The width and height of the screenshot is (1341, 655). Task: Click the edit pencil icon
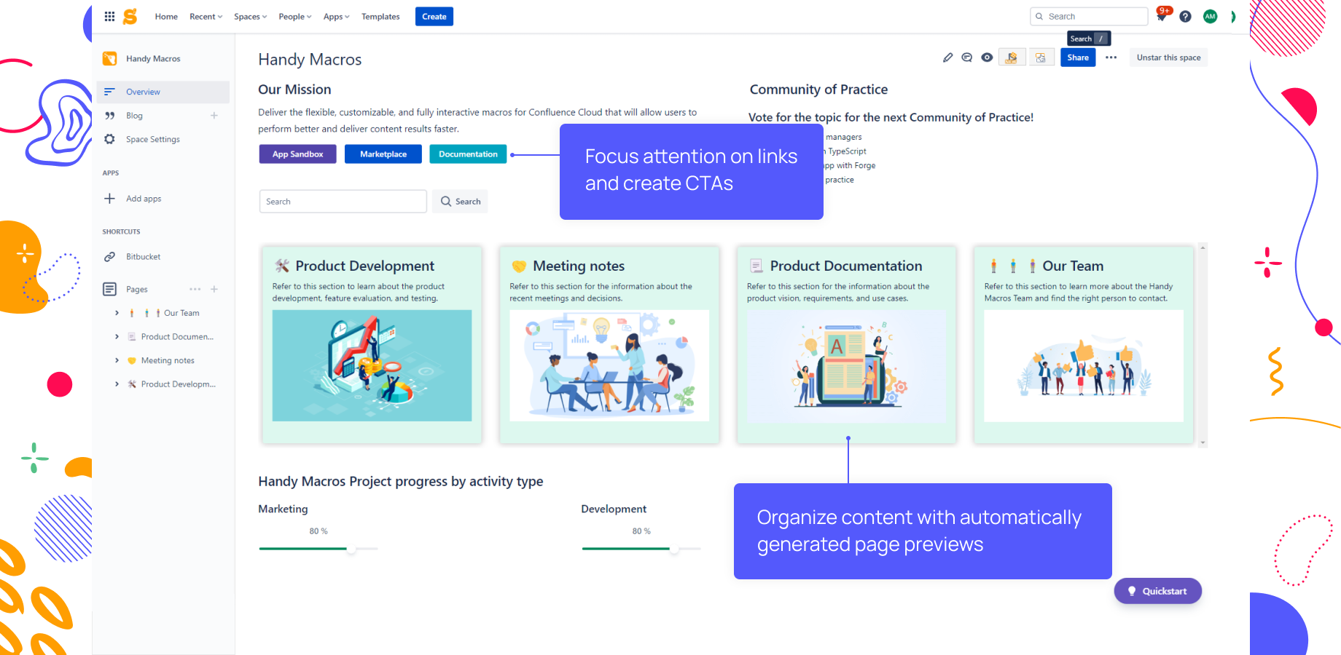click(x=947, y=57)
